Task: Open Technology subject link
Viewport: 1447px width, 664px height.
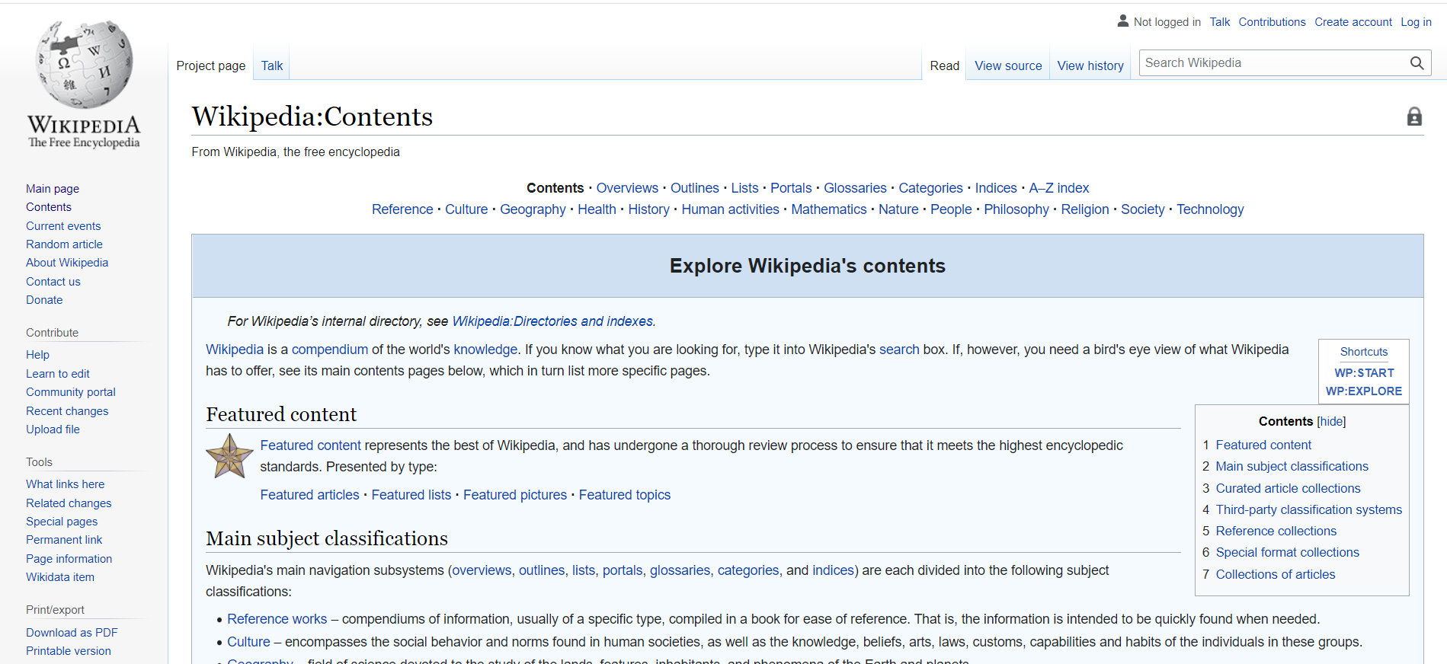Action: click(x=1210, y=209)
